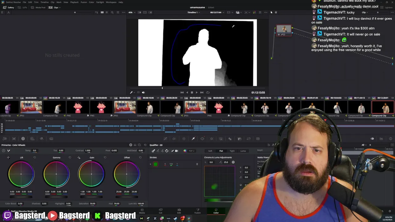Click the gallery sort order icon
Image resolution: width=395 pixels, height=222 pixels.
[97, 12]
